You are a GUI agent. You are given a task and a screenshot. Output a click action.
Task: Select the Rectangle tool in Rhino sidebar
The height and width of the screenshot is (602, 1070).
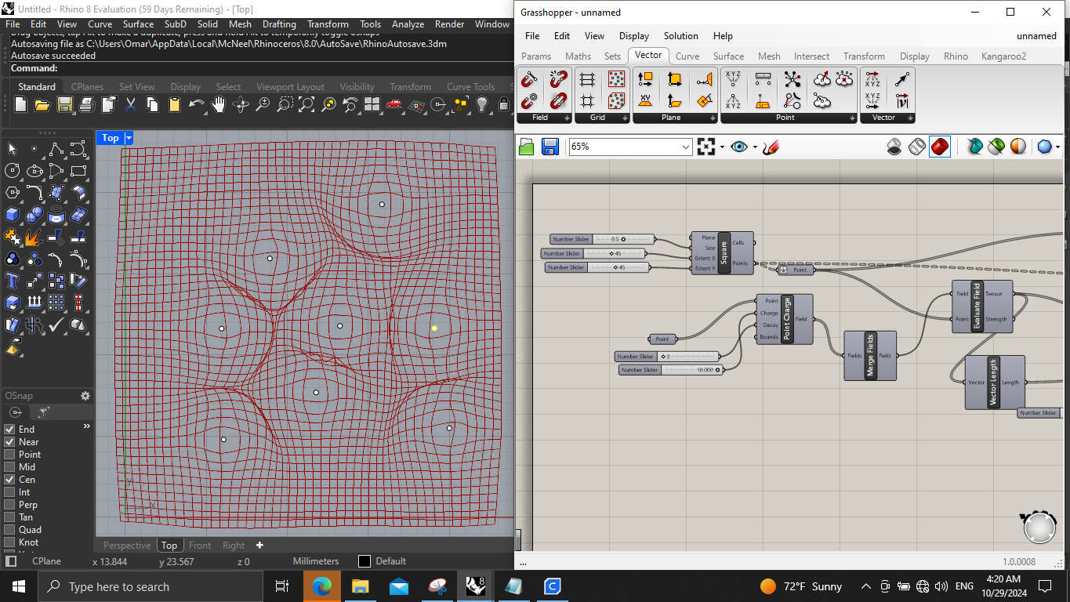click(78, 170)
